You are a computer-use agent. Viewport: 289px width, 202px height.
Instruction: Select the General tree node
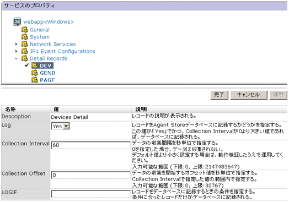[x=40, y=30]
